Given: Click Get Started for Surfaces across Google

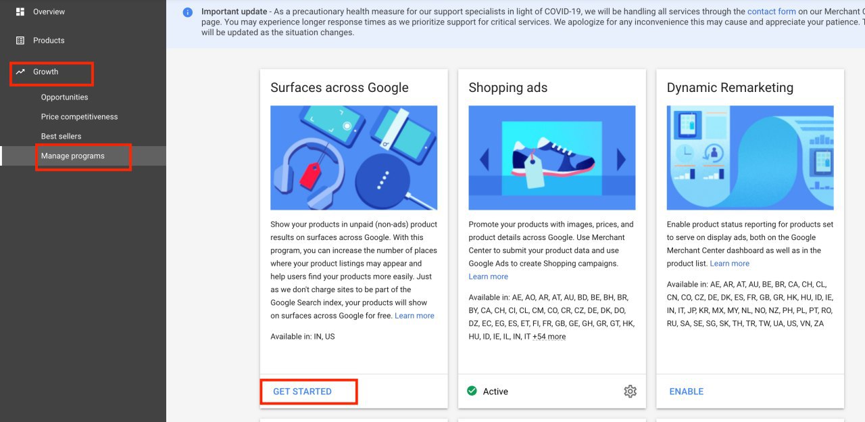Looking at the screenshot, I should click(302, 392).
